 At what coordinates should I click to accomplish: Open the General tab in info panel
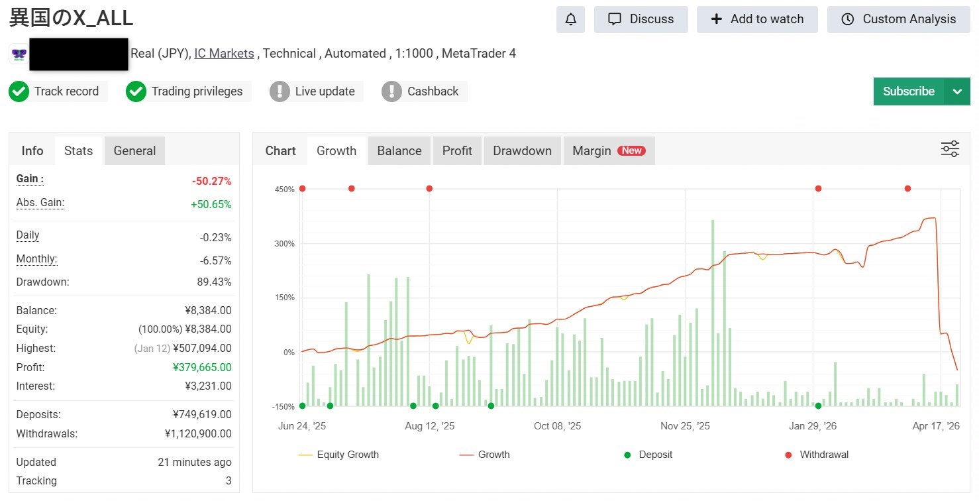[x=134, y=150]
